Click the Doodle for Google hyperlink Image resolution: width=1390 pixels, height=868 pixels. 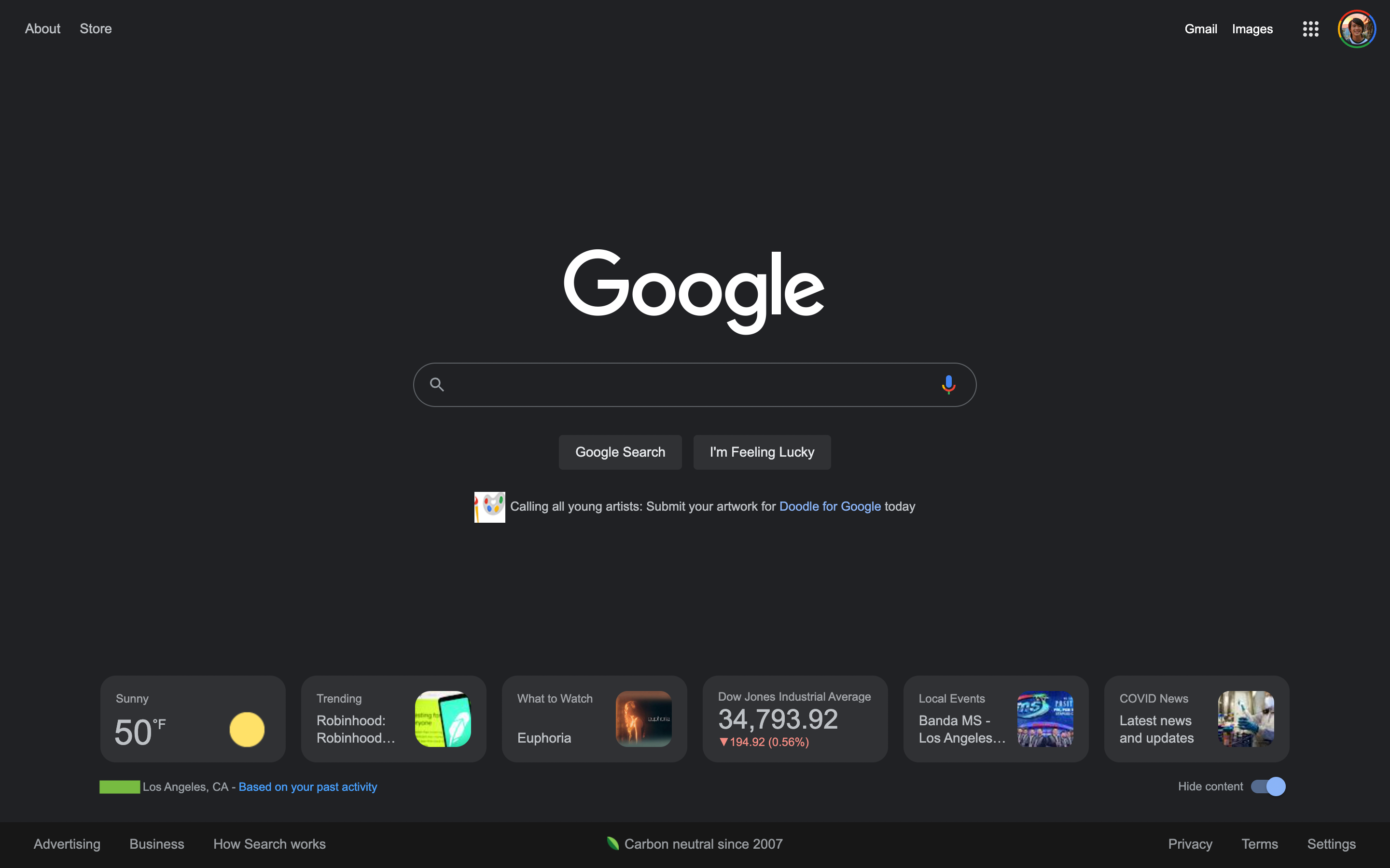click(829, 506)
